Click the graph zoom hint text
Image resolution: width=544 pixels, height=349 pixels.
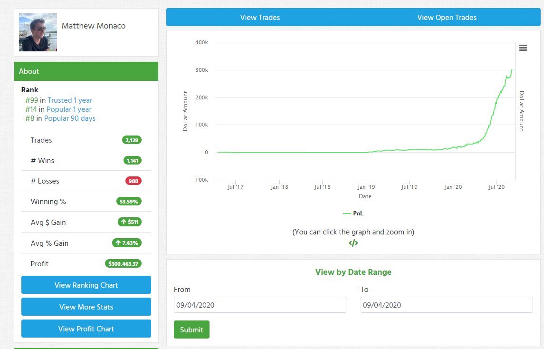click(x=353, y=232)
